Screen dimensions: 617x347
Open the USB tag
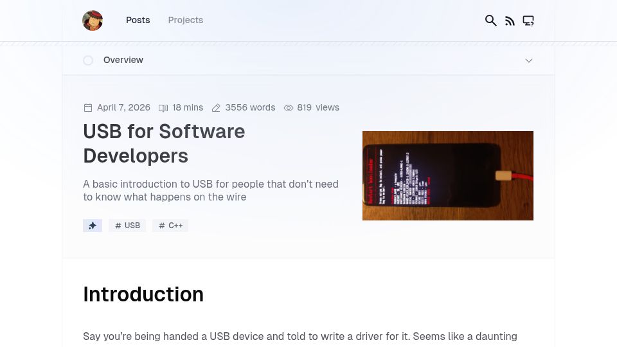(x=127, y=226)
